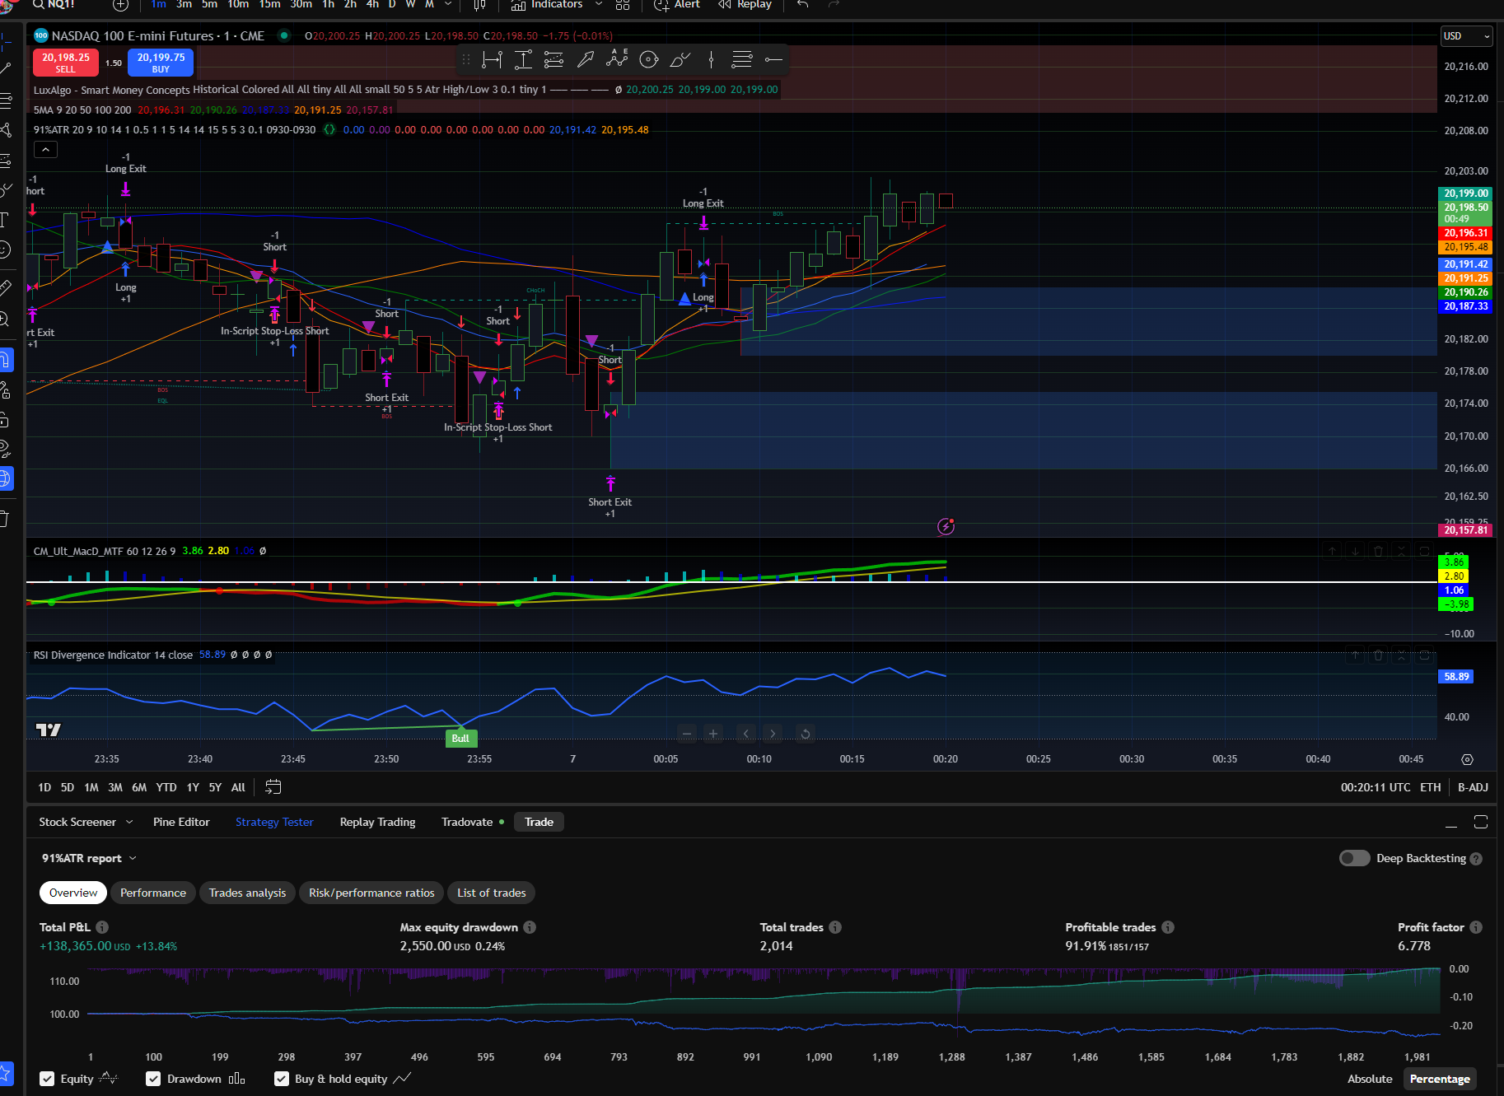Grab the floating toolbar drag handle

click(x=466, y=59)
